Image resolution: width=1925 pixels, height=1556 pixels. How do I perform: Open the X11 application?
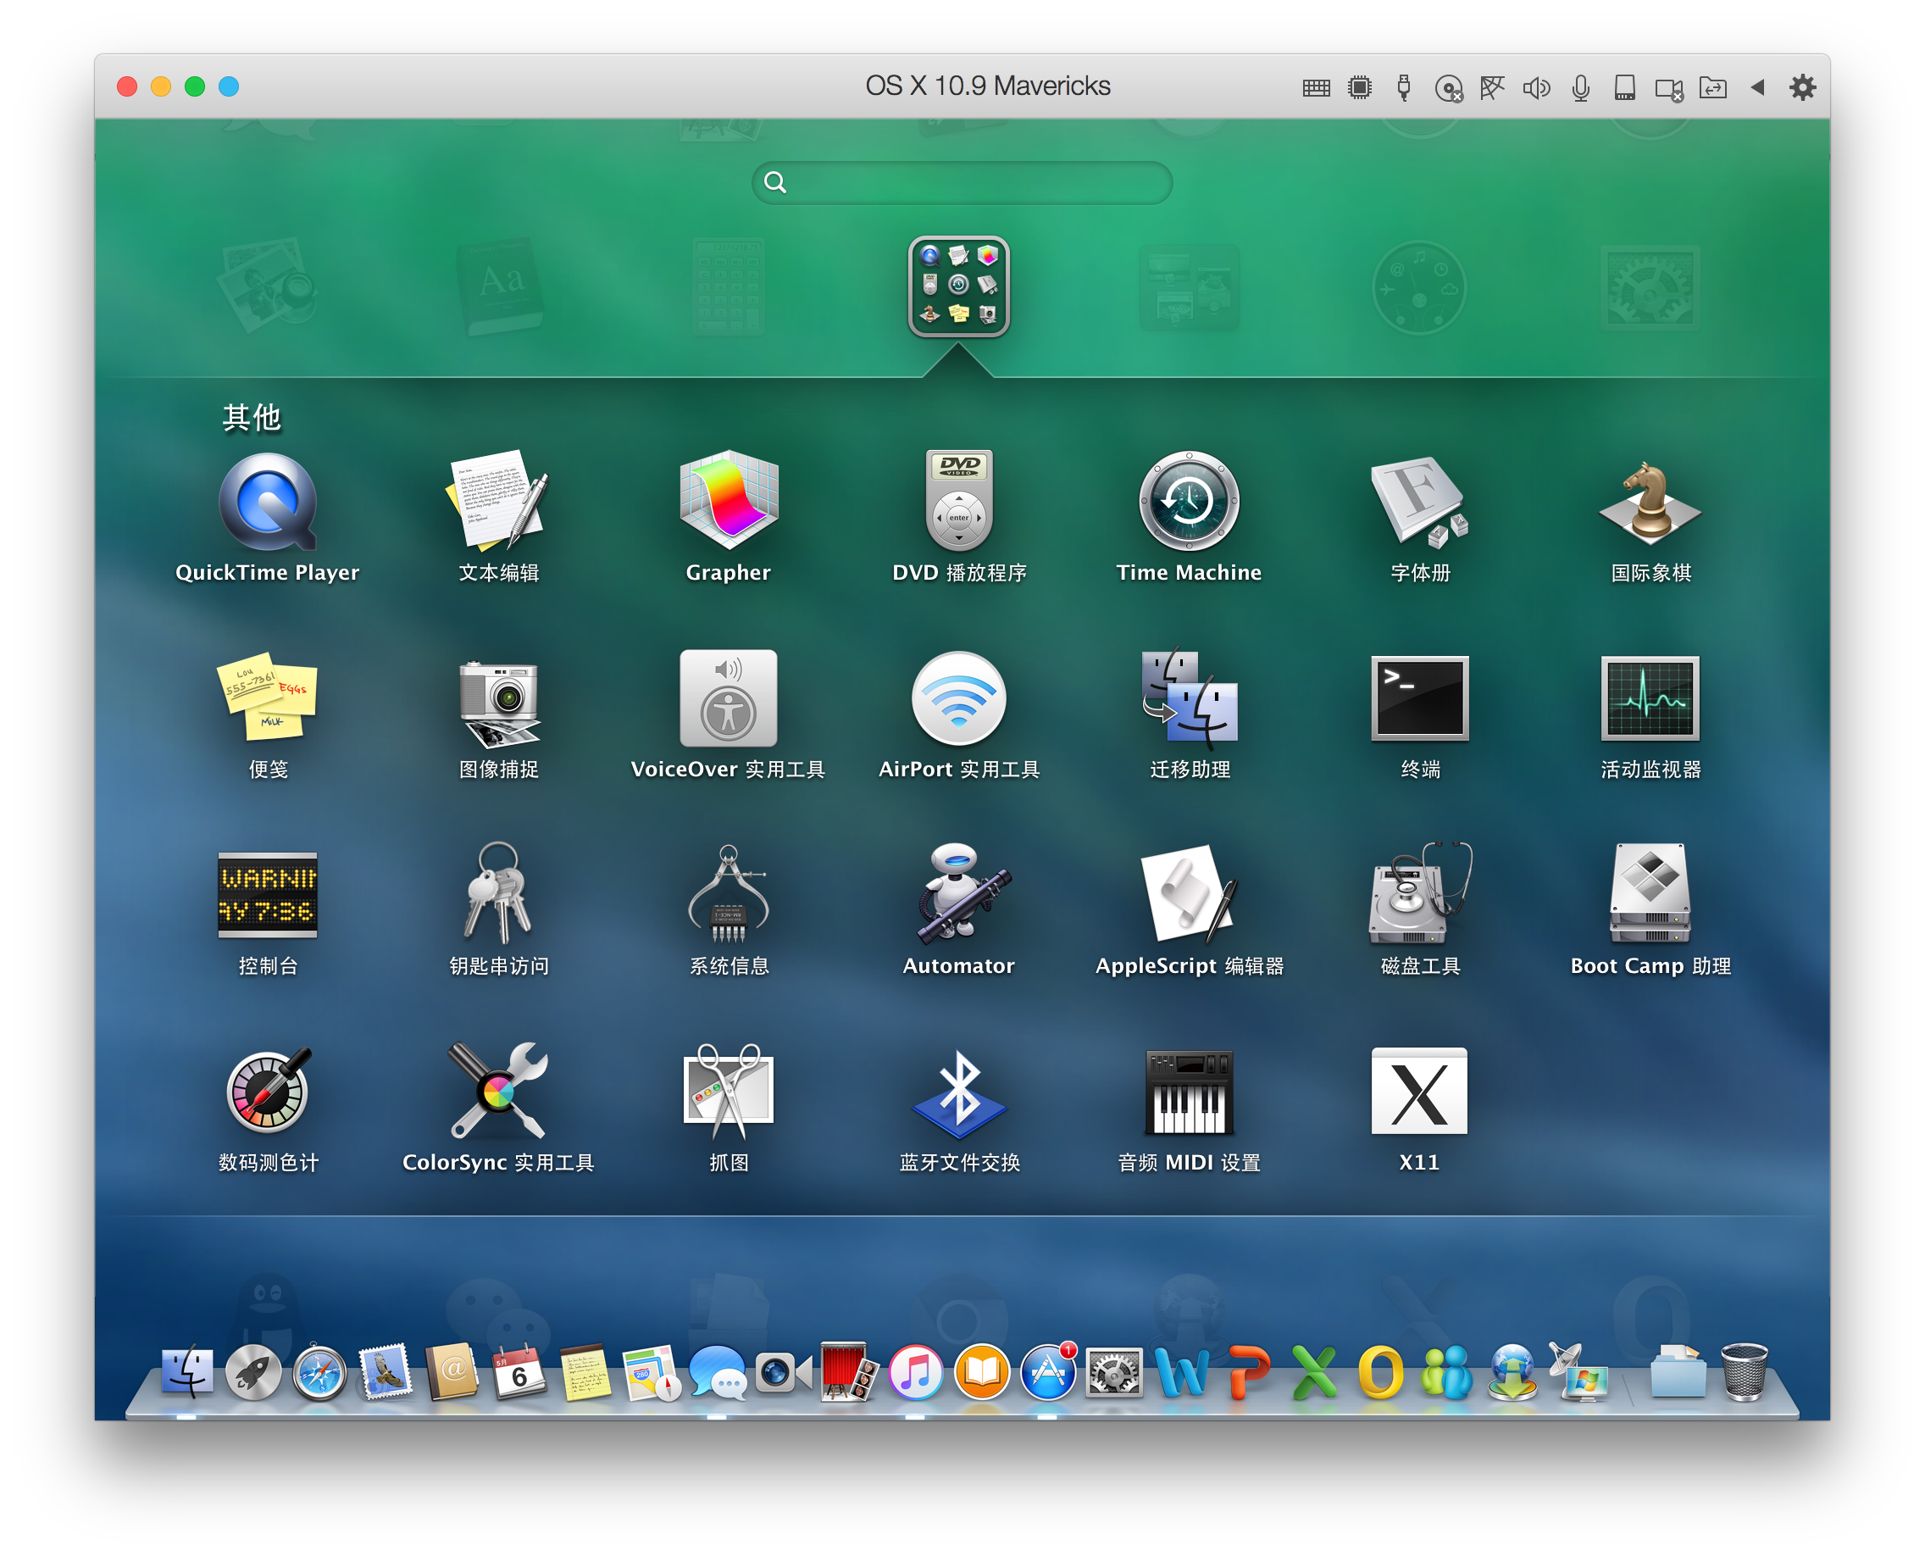[1419, 1092]
